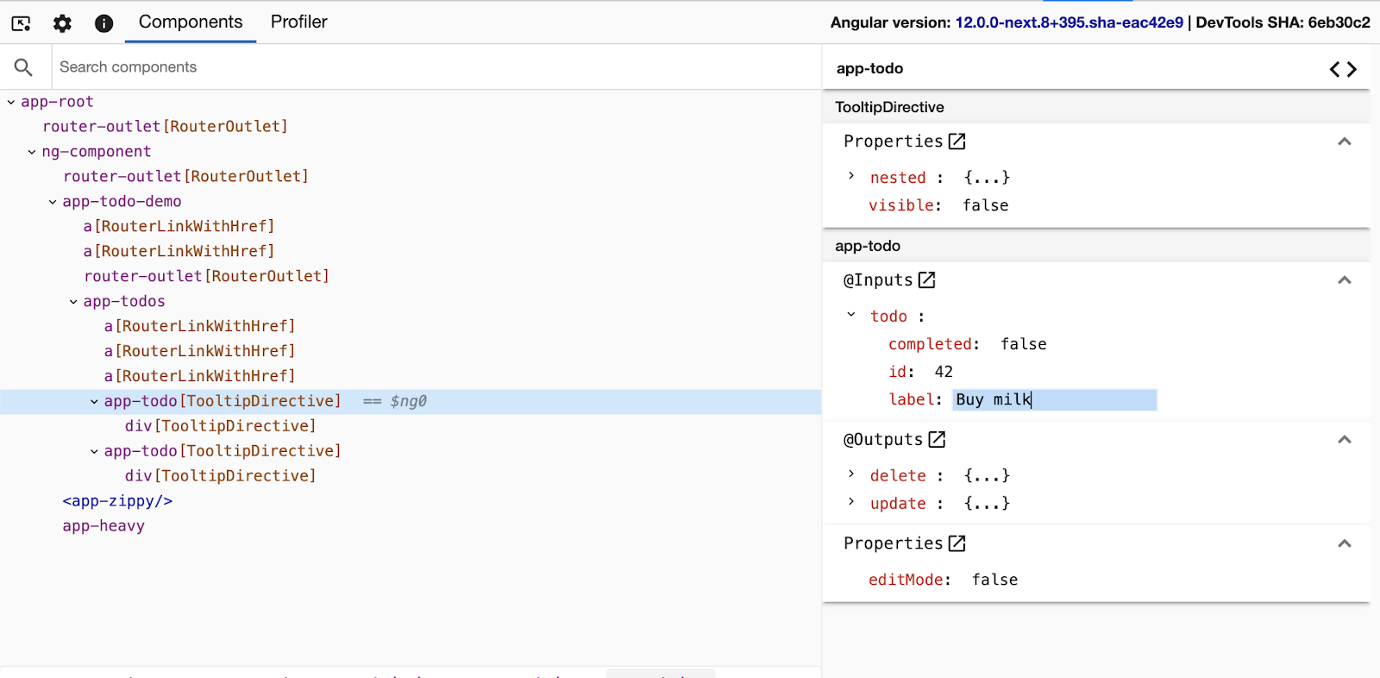The image size is (1380, 678).
Task: Open the Angular version commit link
Action: [1069, 22]
